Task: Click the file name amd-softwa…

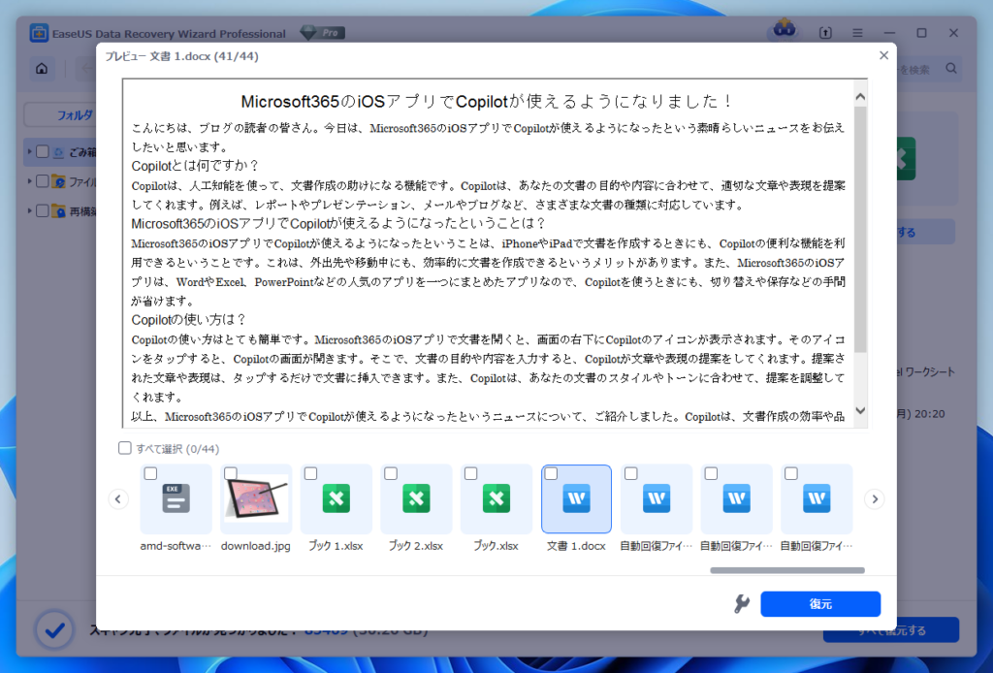Action: pyautogui.click(x=176, y=546)
